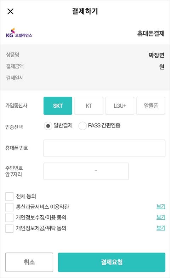The height and width of the screenshot is (278, 170).
Task: Pick the 알뜰폰 carrier option
Action: click(151, 106)
